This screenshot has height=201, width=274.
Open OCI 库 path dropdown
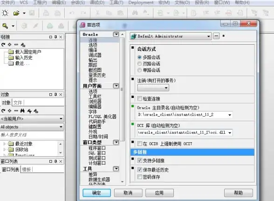pyautogui.click(x=230, y=133)
